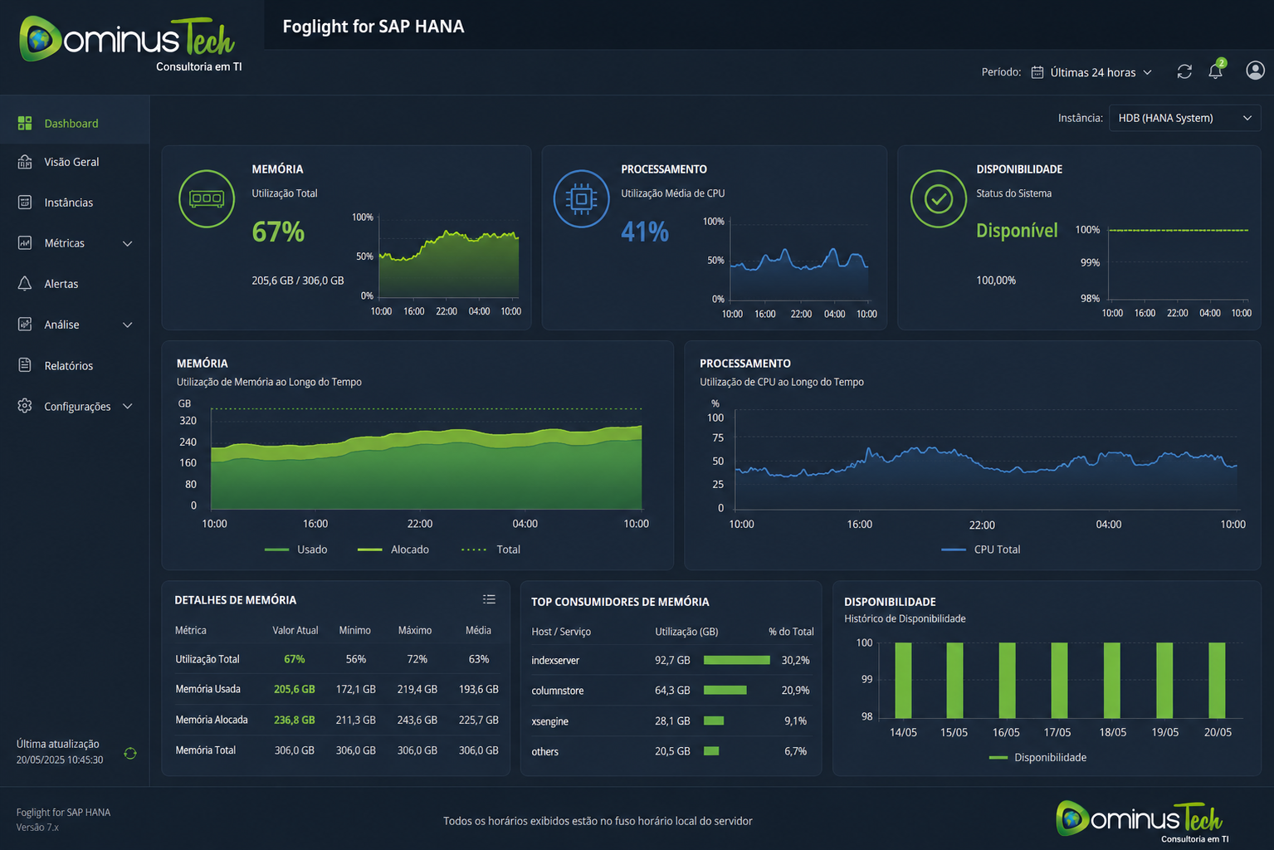Viewport: 1274px width, 850px height.
Task: Click the Dominus Tech logo at top left
Action: click(x=131, y=45)
